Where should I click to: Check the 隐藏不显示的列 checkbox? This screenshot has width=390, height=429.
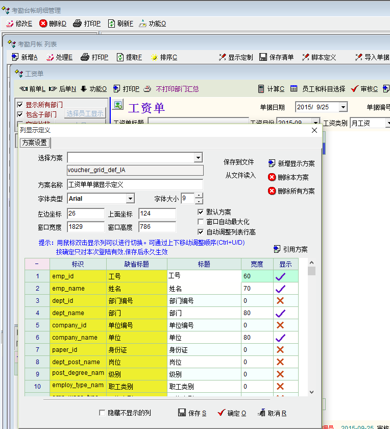(102, 413)
